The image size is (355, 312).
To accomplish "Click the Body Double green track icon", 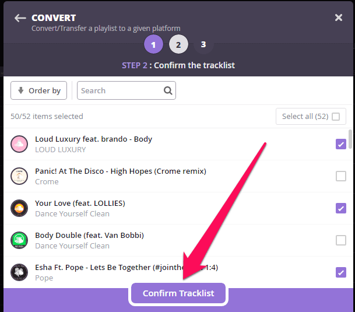I will [x=19, y=240].
